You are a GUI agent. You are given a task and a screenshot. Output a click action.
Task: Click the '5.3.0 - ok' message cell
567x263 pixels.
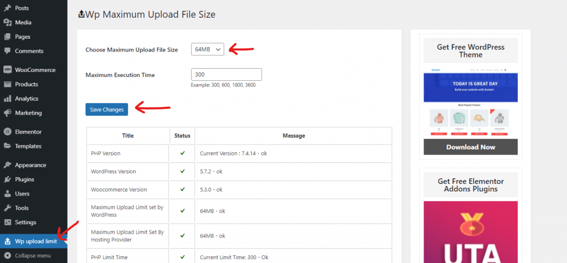coord(293,189)
